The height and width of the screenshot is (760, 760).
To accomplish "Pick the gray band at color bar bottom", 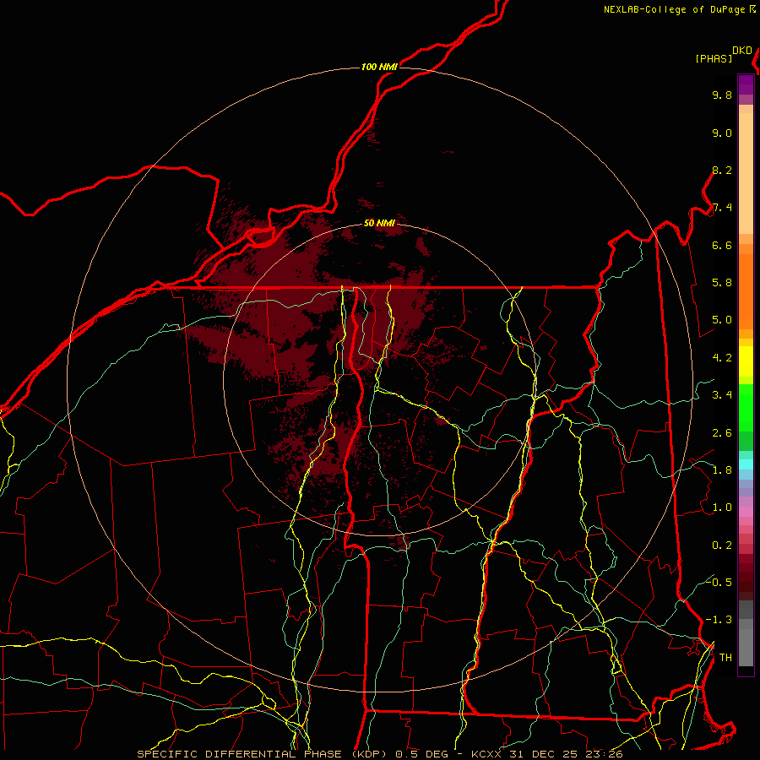I will point(746,643).
